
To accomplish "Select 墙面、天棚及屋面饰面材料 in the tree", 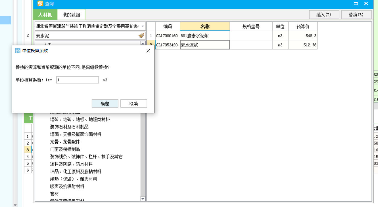I will pos(76,134).
